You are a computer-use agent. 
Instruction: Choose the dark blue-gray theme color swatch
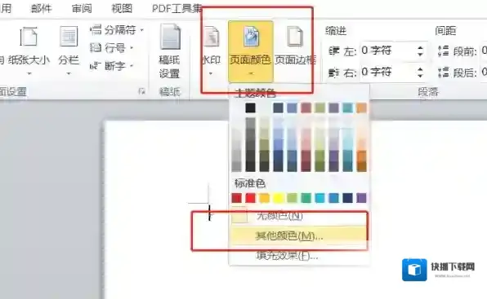coord(278,108)
